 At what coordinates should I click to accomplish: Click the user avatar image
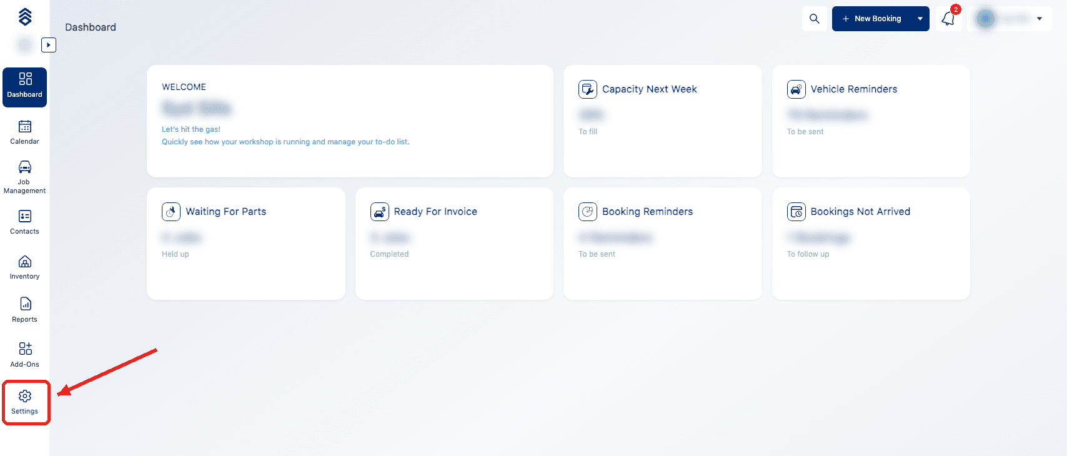(986, 19)
